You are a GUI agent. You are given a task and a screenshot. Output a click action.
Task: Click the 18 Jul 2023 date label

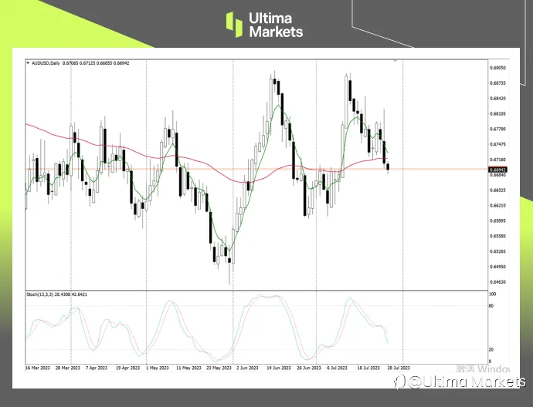[368, 368]
